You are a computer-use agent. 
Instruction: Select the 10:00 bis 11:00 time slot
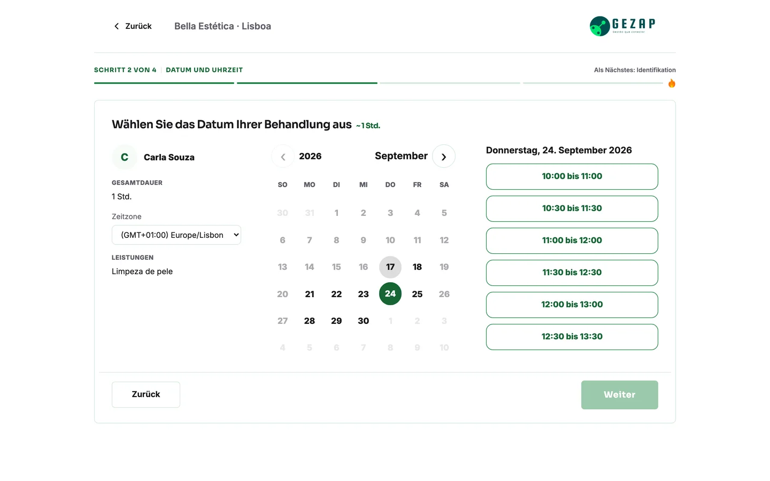[x=572, y=176]
